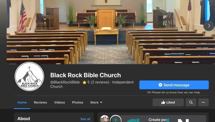215x122 pixels.
Task: Advance cover photo with right arrow
Action: pos(209,26)
